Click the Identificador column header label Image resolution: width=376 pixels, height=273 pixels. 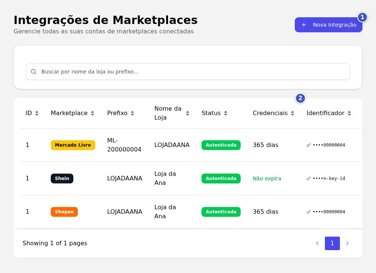click(325, 113)
